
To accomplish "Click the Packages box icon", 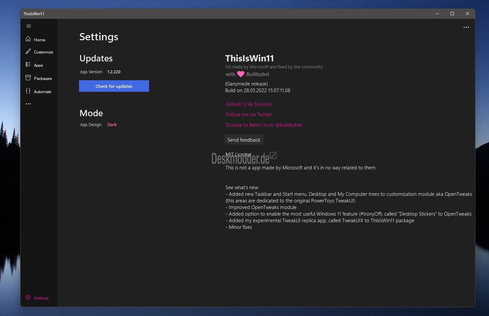I will 28,78.
